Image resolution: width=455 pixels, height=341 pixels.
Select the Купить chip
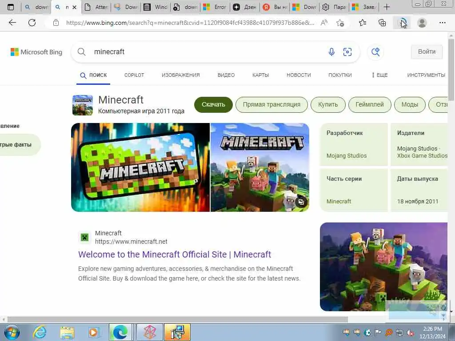tap(328, 105)
